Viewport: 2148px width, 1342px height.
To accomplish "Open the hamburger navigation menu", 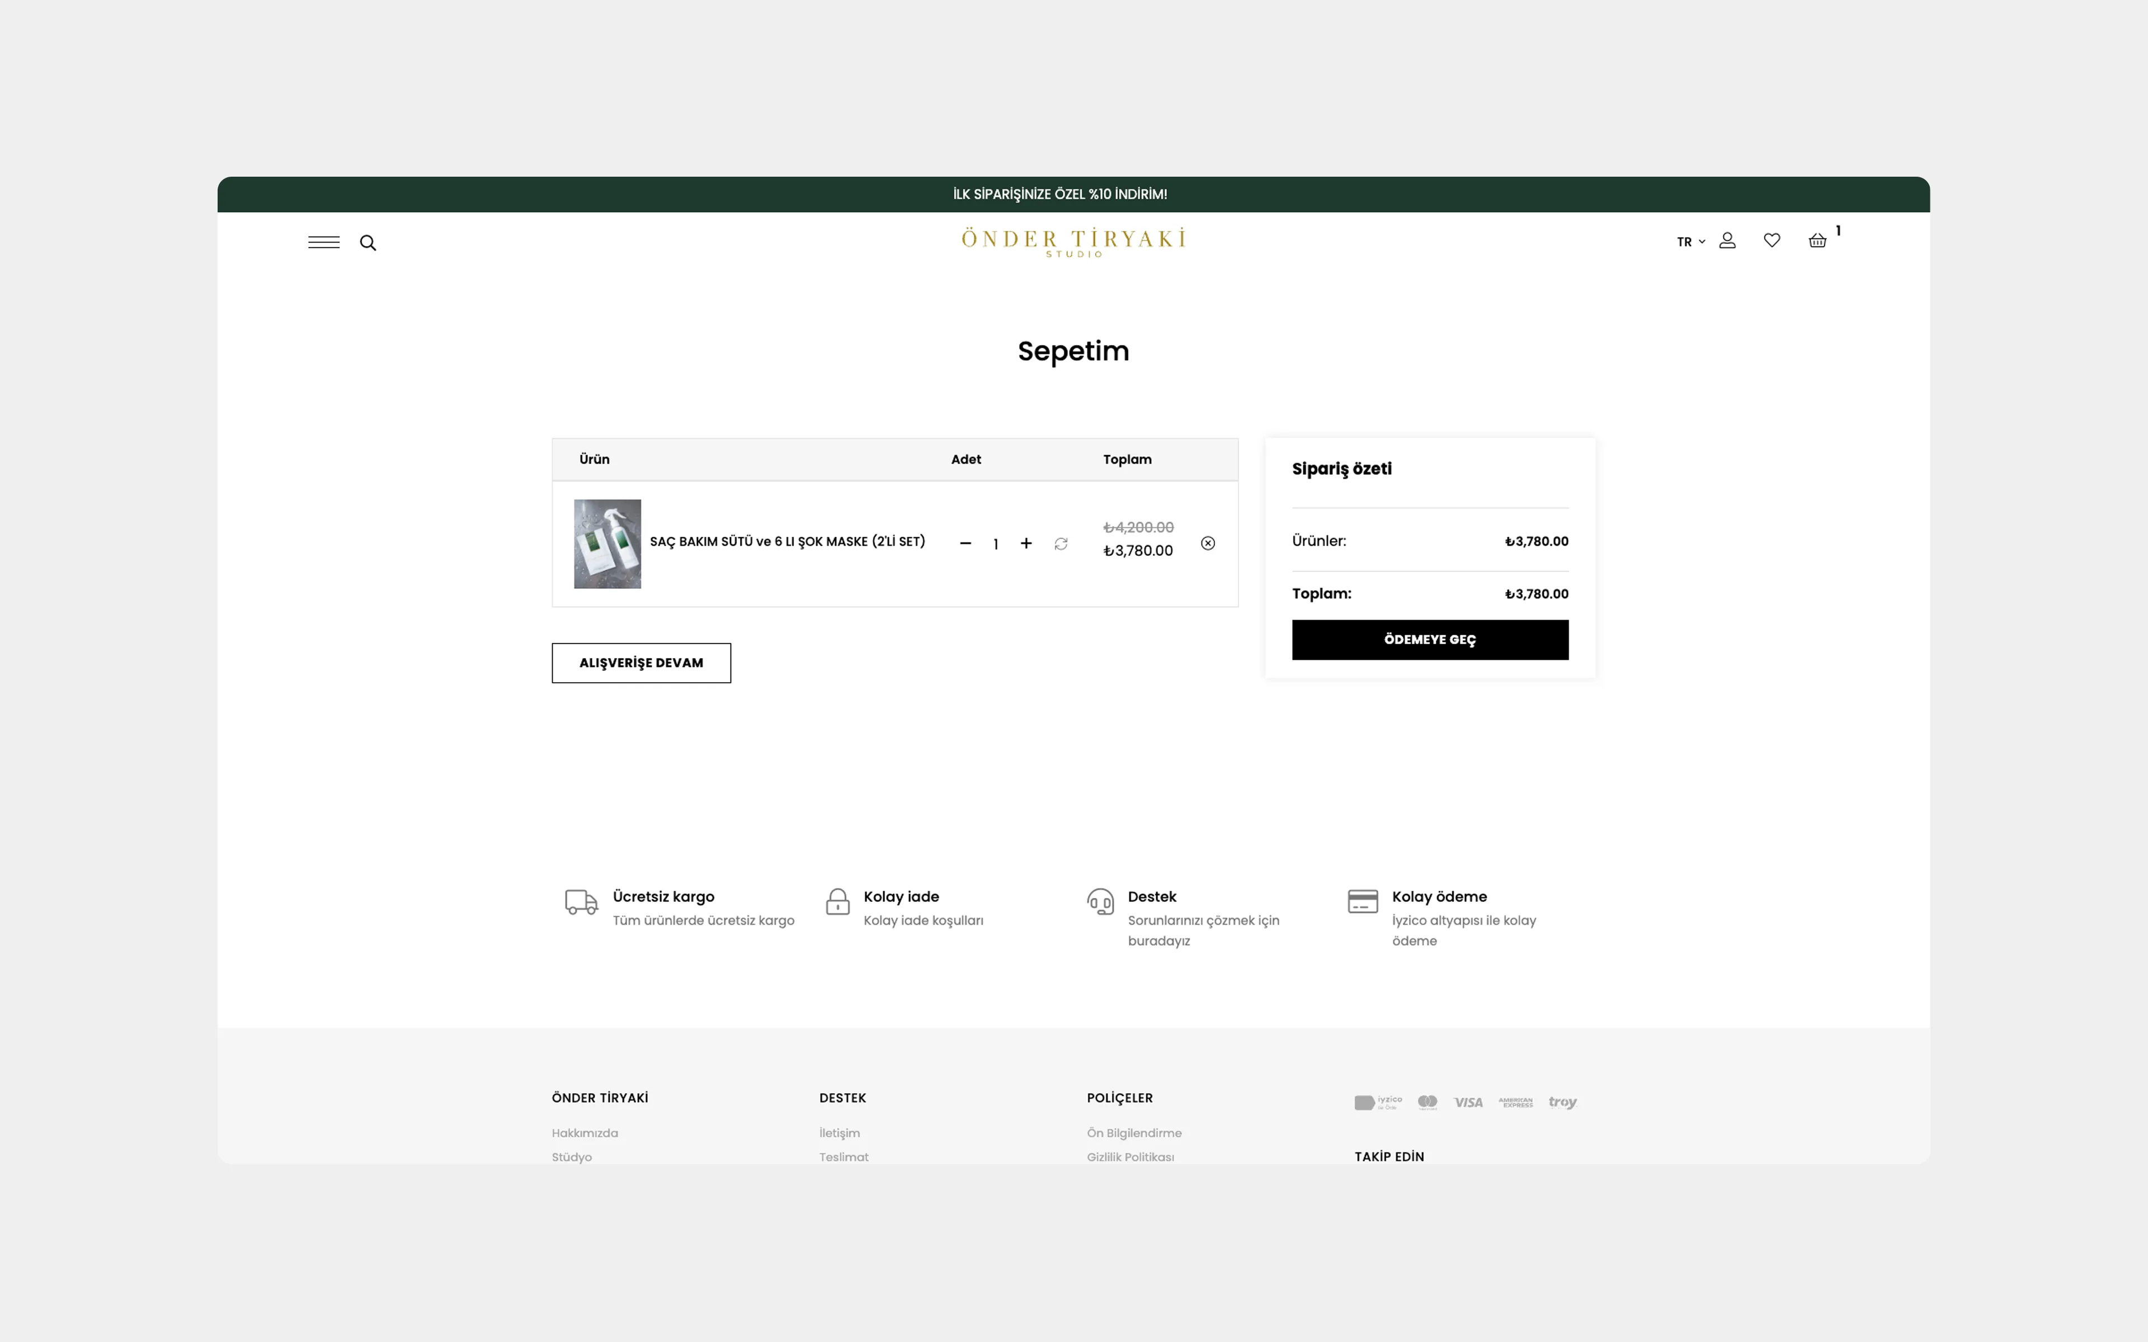I will point(324,242).
